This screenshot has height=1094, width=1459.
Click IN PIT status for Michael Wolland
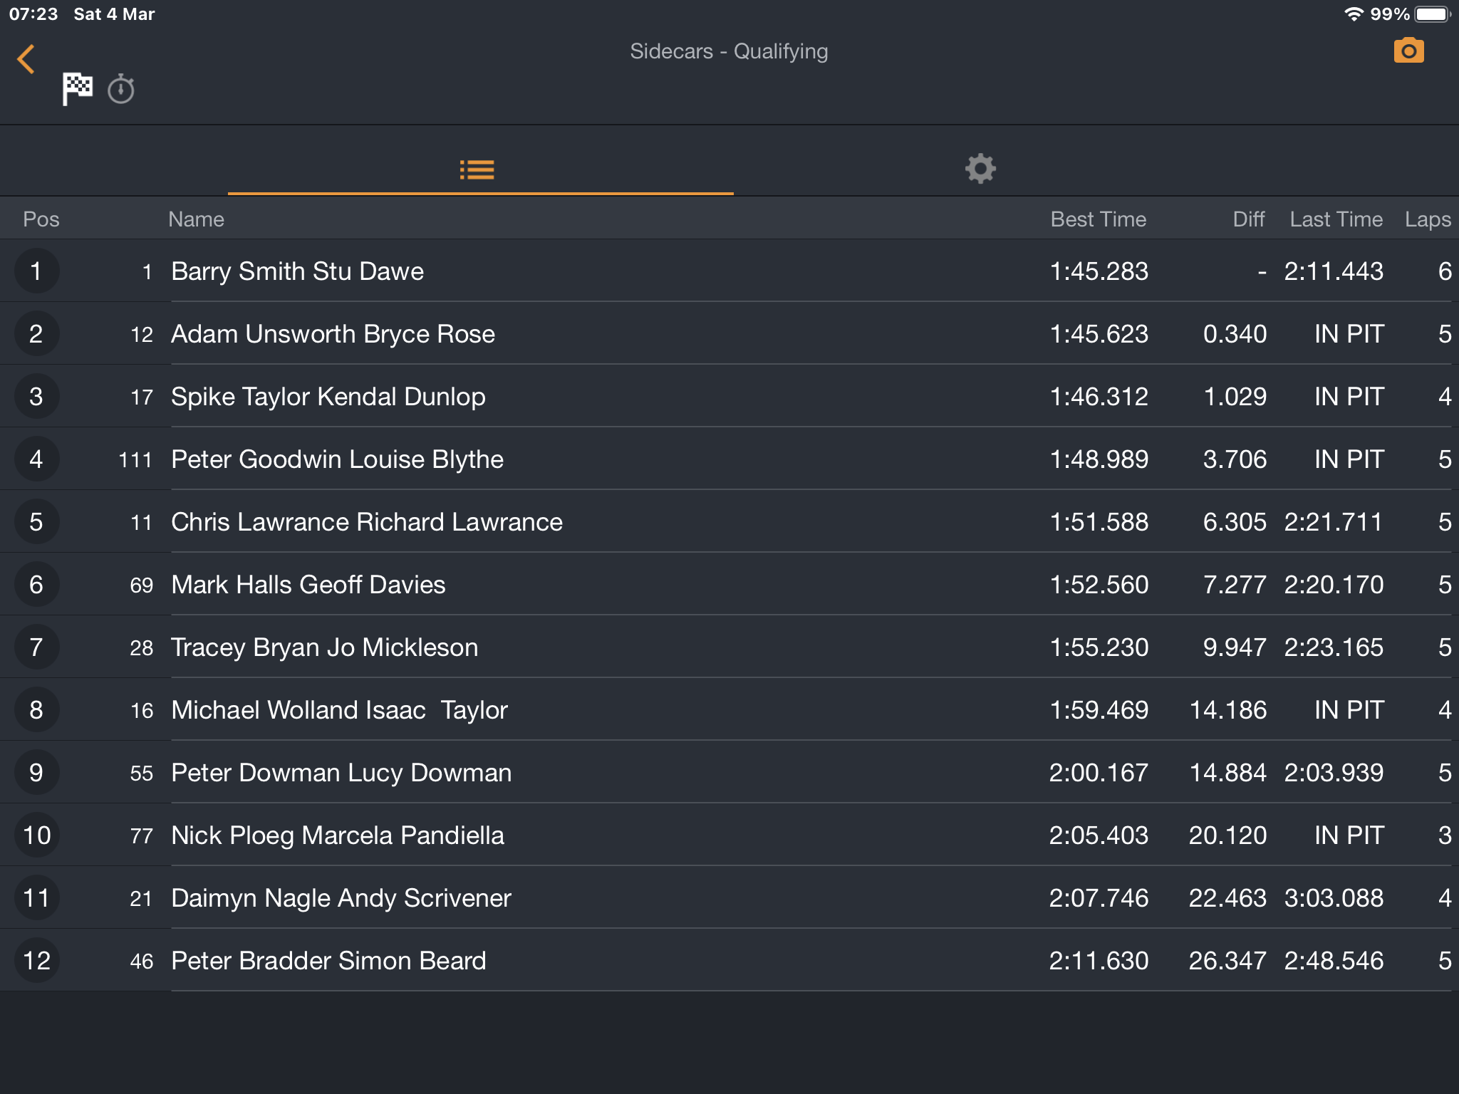(x=1349, y=710)
